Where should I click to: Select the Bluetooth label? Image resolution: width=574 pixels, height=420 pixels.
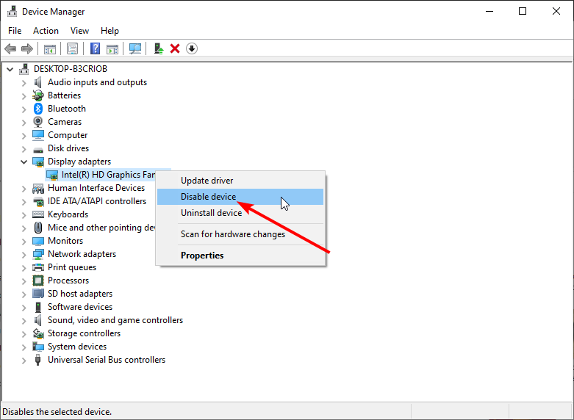(67, 109)
